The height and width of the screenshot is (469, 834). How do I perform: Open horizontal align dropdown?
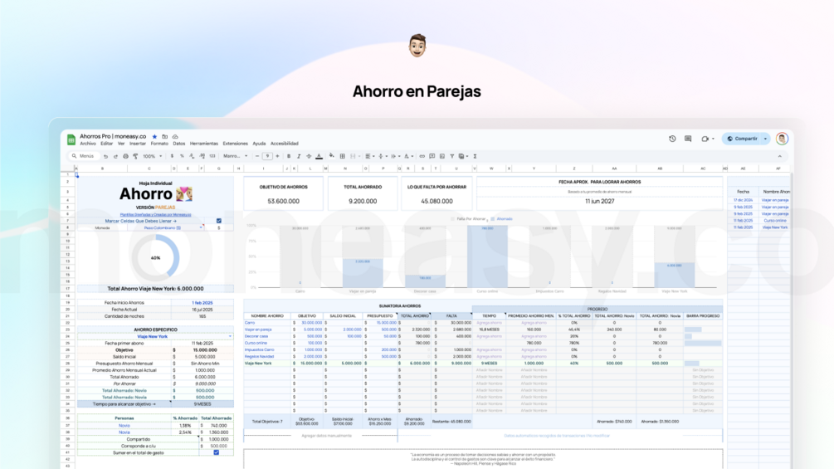(x=369, y=156)
